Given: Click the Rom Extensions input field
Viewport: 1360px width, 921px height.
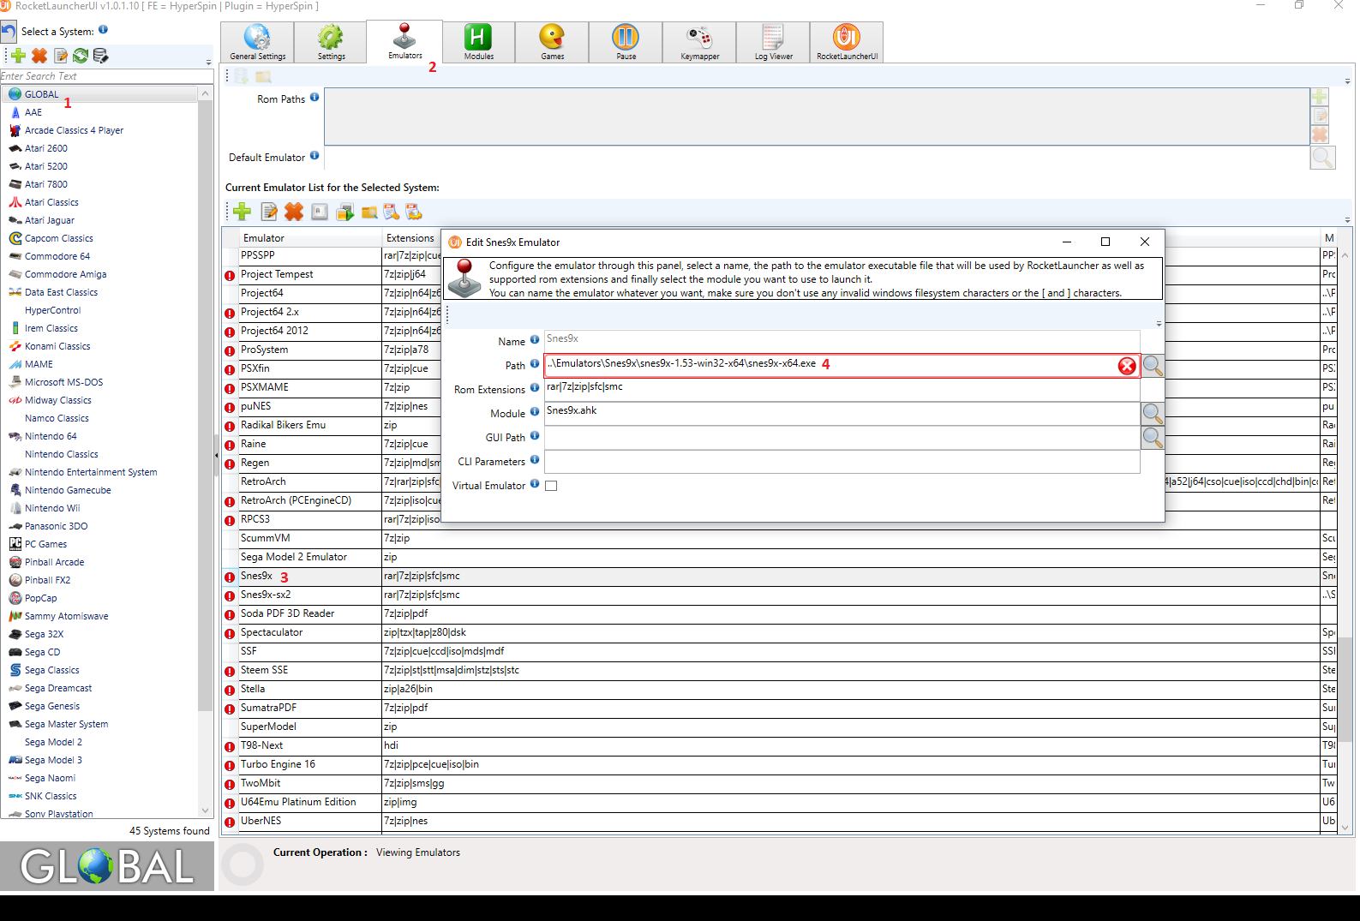Looking at the screenshot, I should (842, 389).
